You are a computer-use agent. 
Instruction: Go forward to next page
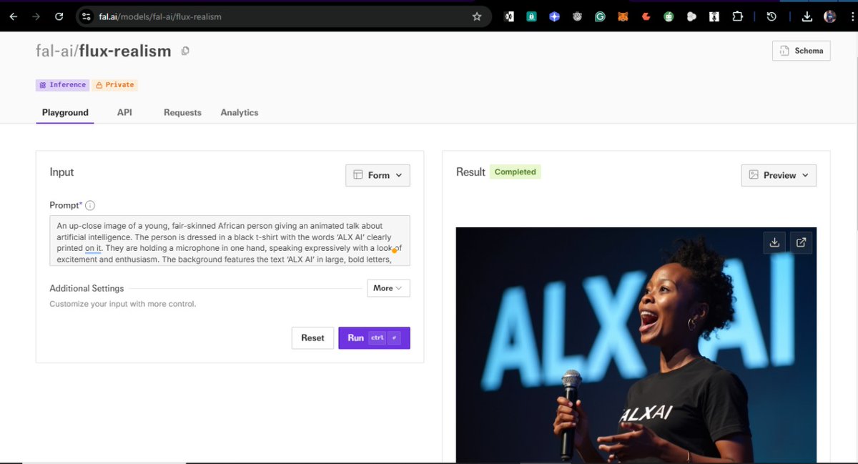coord(36,16)
